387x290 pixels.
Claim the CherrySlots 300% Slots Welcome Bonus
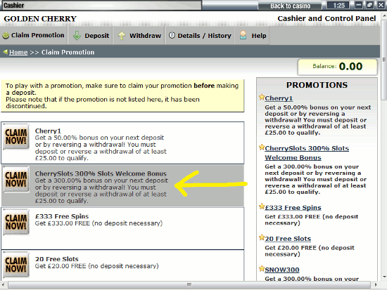pos(16,179)
